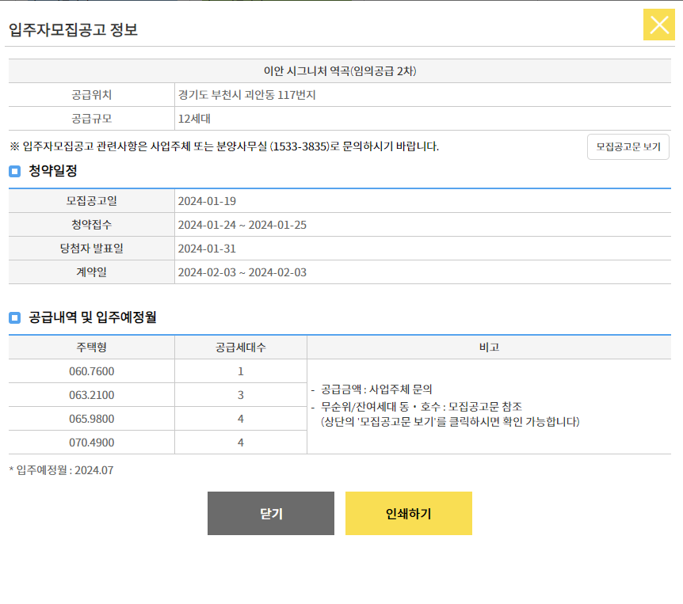The height and width of the screenshot is (604, 683).
Task: Close the popup with the yellow X
Action: [658, 25]
